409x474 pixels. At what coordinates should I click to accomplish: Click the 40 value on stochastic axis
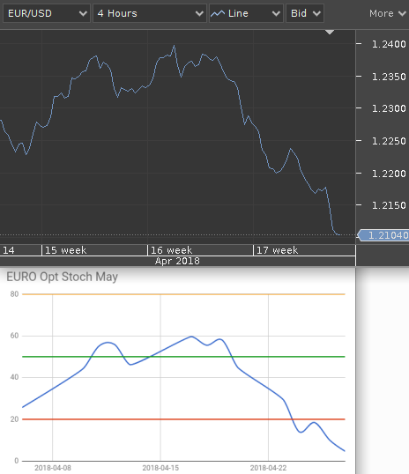(14, 377)
